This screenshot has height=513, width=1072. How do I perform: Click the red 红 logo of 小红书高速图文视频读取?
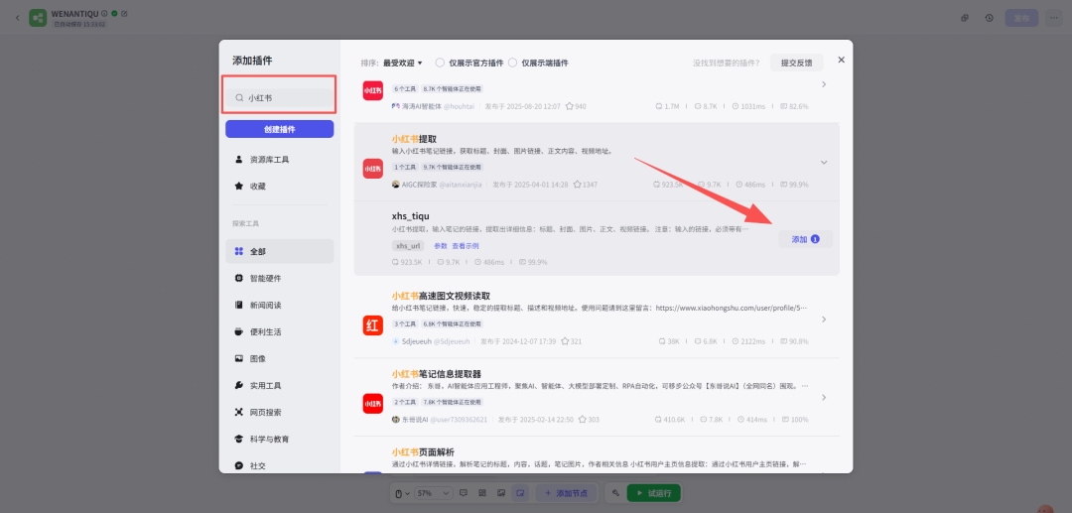[x=372, y=325]
